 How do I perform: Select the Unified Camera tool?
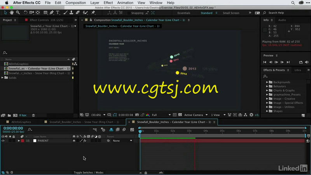[x=31, y=13]
